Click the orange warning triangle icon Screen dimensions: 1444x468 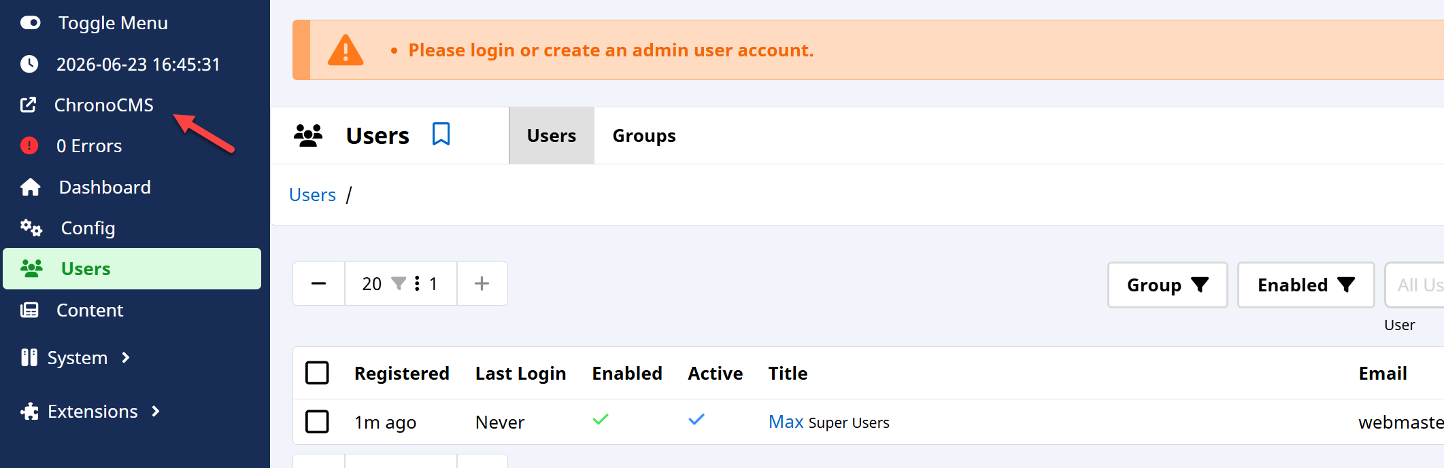pyautogui.click(x=346, y=50)
